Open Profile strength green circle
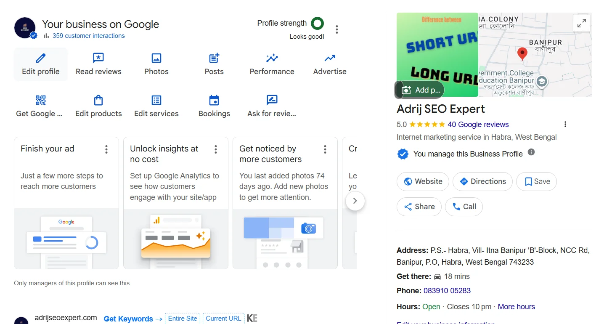This screenshot has height=324, width=612. 317,23
